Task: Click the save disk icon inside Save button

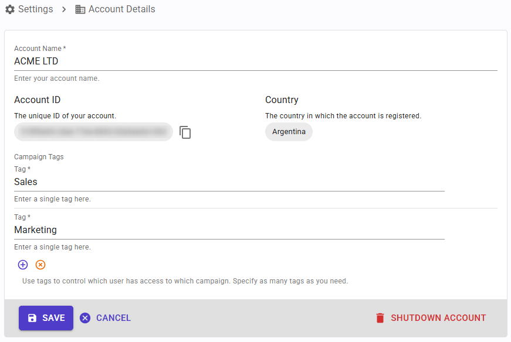Action: pyautogui.click(x=32, y=317)
